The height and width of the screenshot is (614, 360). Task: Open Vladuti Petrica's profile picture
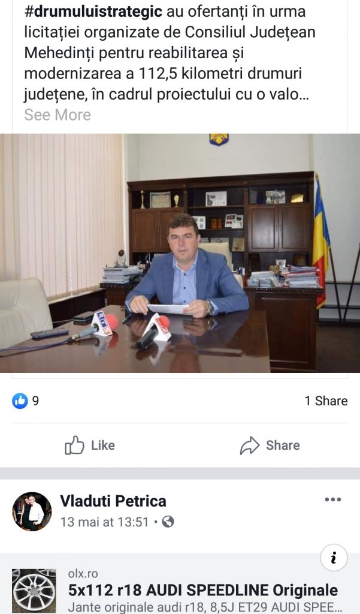click(x=32, y=511)
